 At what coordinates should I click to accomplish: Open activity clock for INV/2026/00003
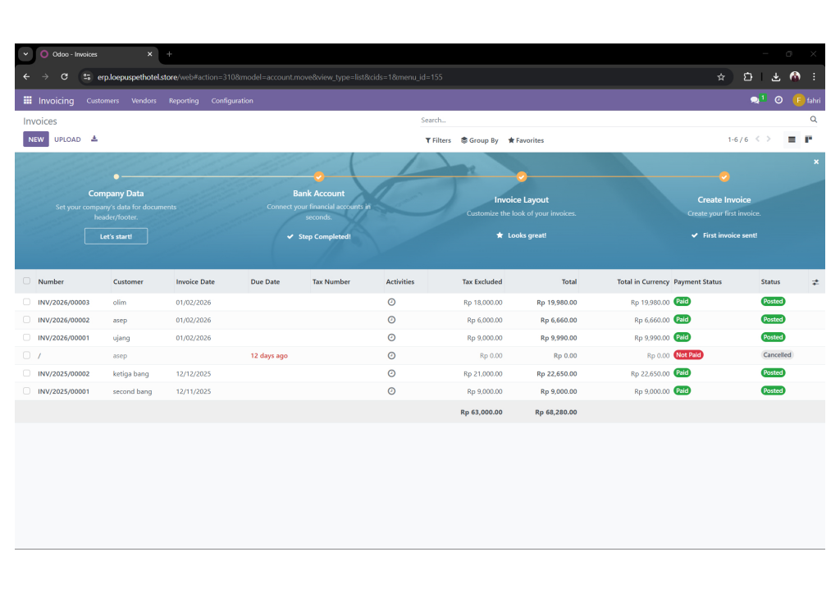[x=391, y=302]
